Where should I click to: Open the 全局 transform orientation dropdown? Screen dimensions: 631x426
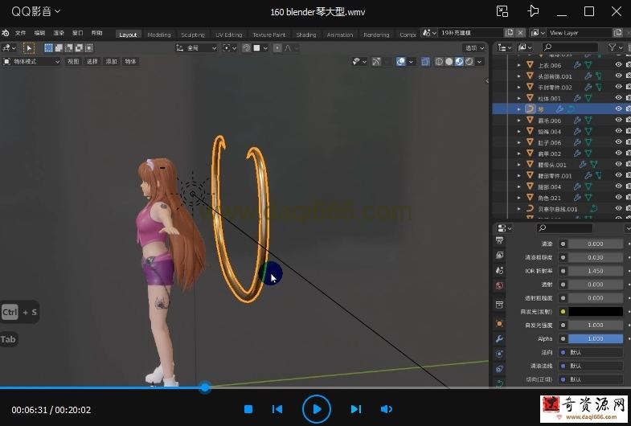point(196,48)
